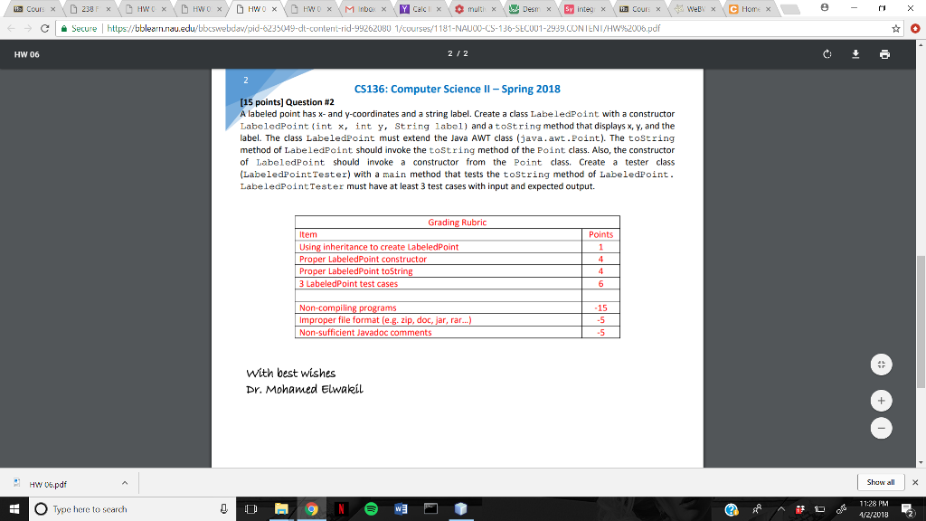Go back with the browser back arrow
This screenshot has height=521, width=926.
(9, 28)
